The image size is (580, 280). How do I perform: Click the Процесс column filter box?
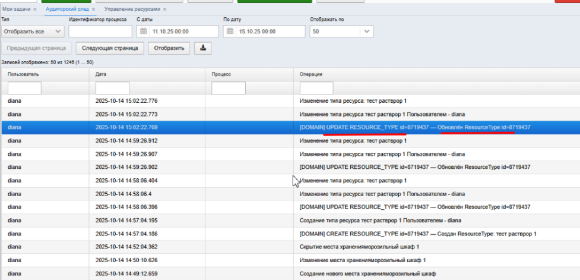(229, 88)
